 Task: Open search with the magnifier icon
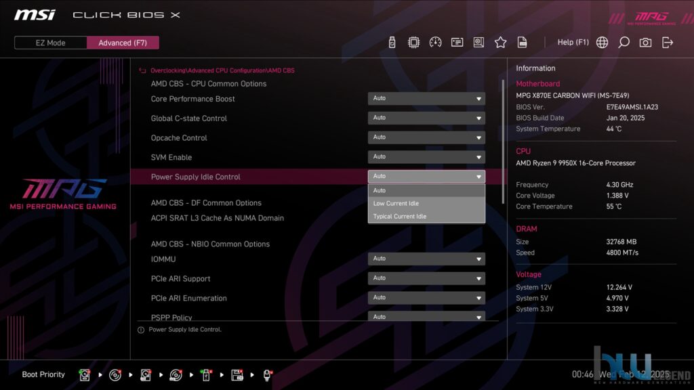624,43
